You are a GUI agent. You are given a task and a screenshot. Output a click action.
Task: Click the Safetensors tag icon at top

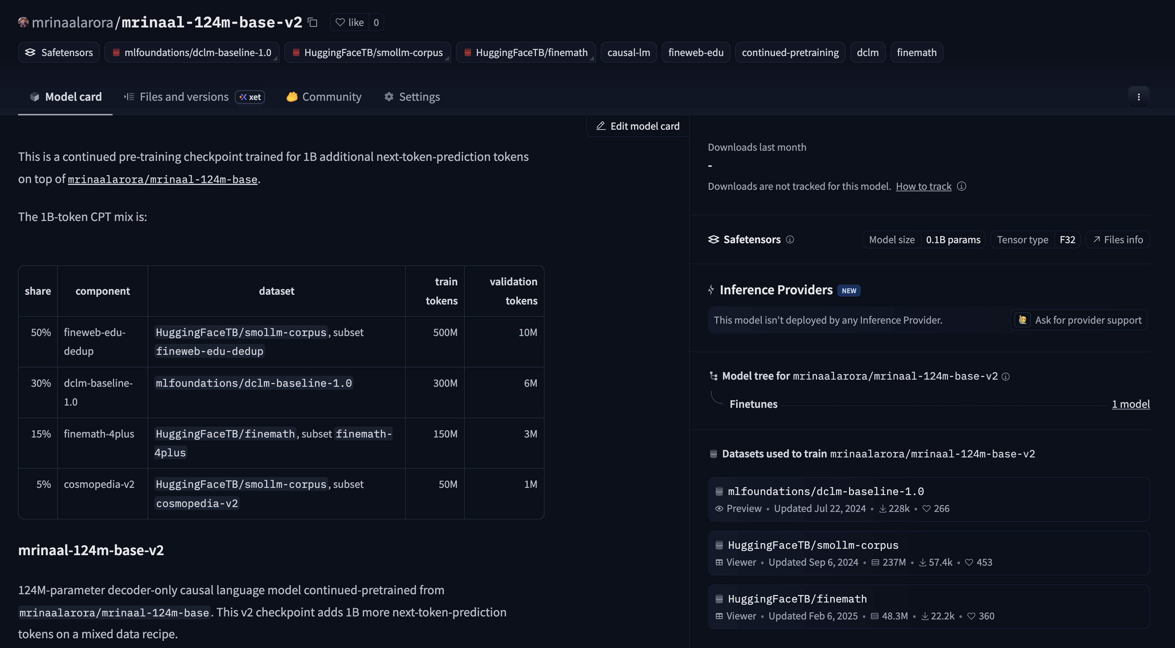pos(30,52)
